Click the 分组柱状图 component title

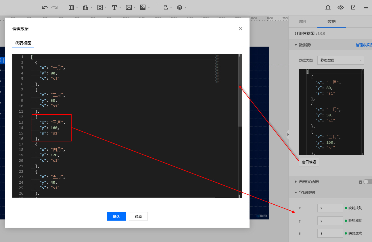(x=304, y=34)
